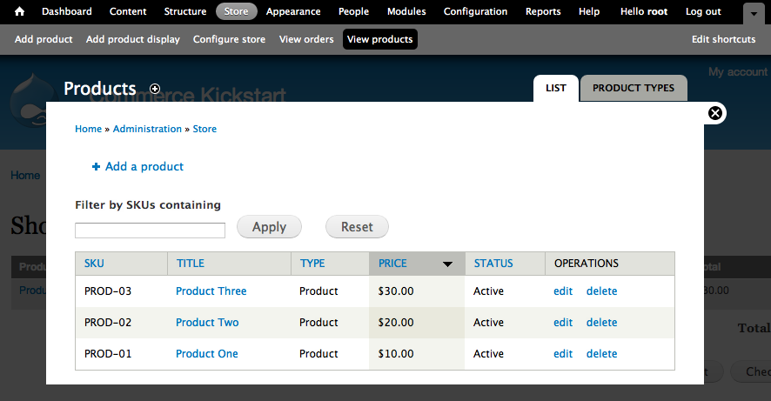This screenshot has height=401, width=771.
Task: Toggle the shortcut drawer arrow in toolbar
Action: (x=754, y=14)
